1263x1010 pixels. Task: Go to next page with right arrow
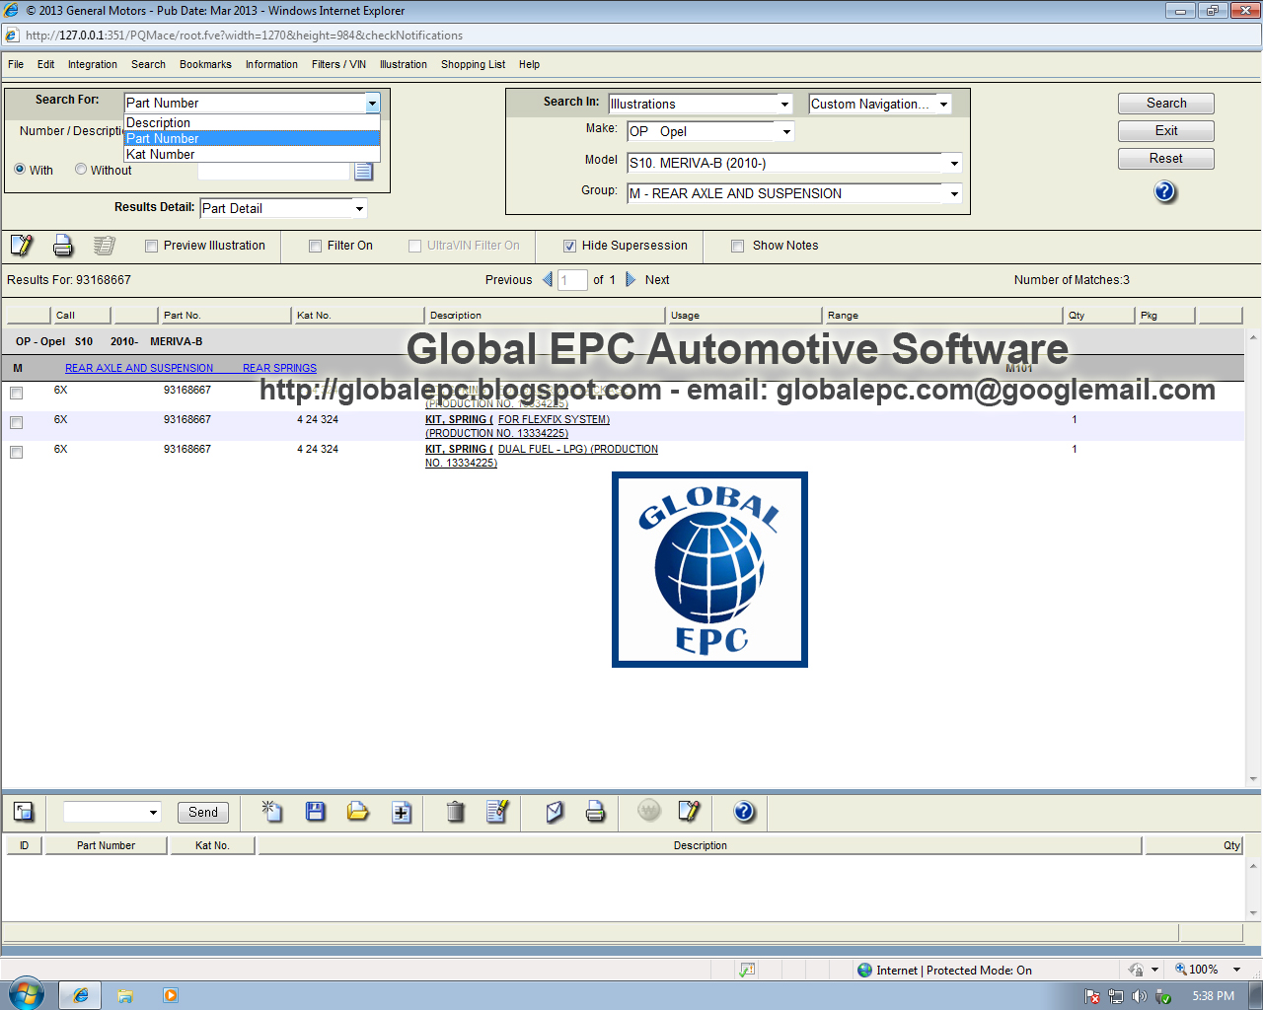click(x=631, y=280)
